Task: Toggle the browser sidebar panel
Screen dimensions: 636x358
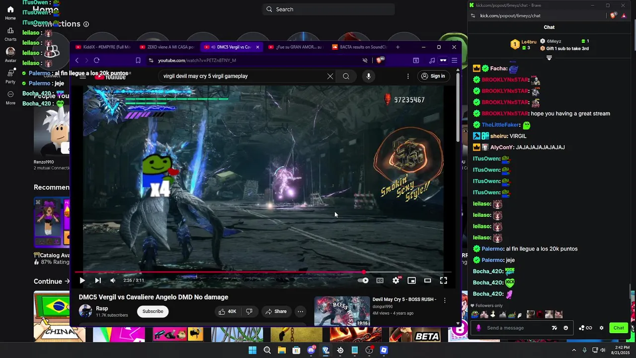Action: coord(416,60)
